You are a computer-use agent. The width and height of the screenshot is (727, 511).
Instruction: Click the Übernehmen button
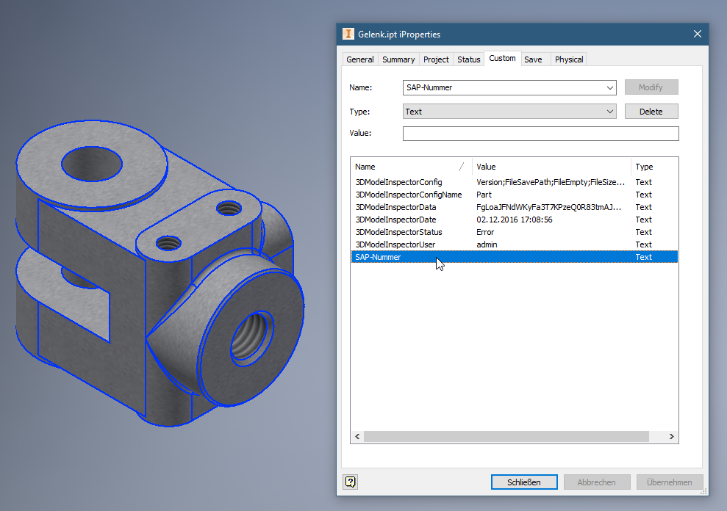coord(670,482)
